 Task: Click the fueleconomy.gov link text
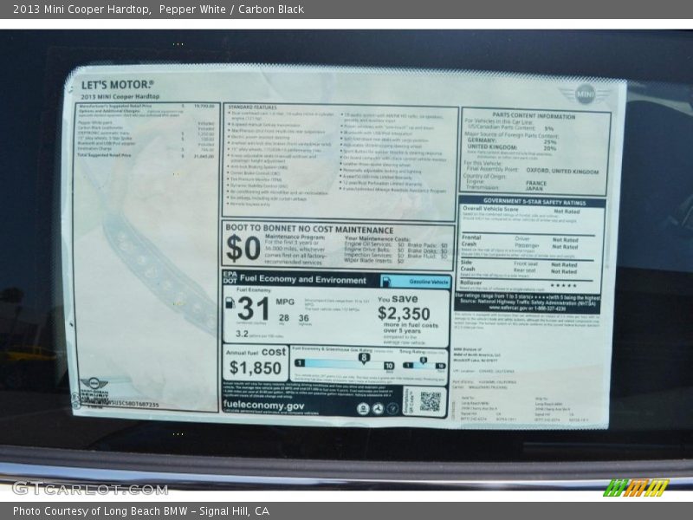pyautogui.click(x=263, y=405)
